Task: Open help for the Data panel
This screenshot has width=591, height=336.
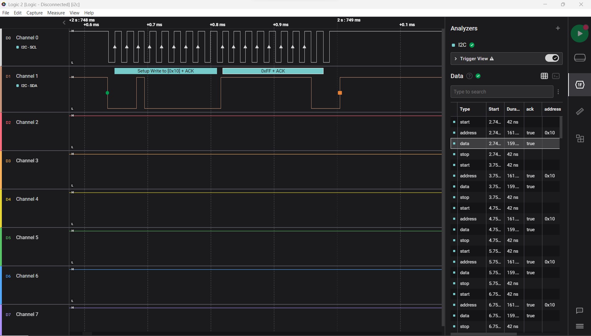Action: point(469,76)
